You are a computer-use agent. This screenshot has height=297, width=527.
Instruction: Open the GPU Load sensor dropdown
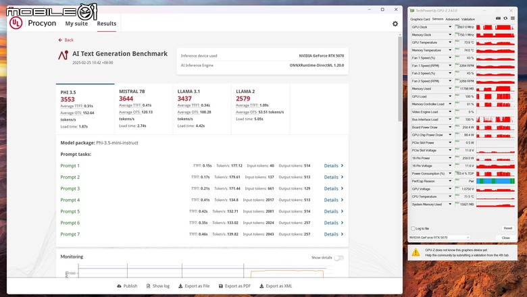click(450, 97)
